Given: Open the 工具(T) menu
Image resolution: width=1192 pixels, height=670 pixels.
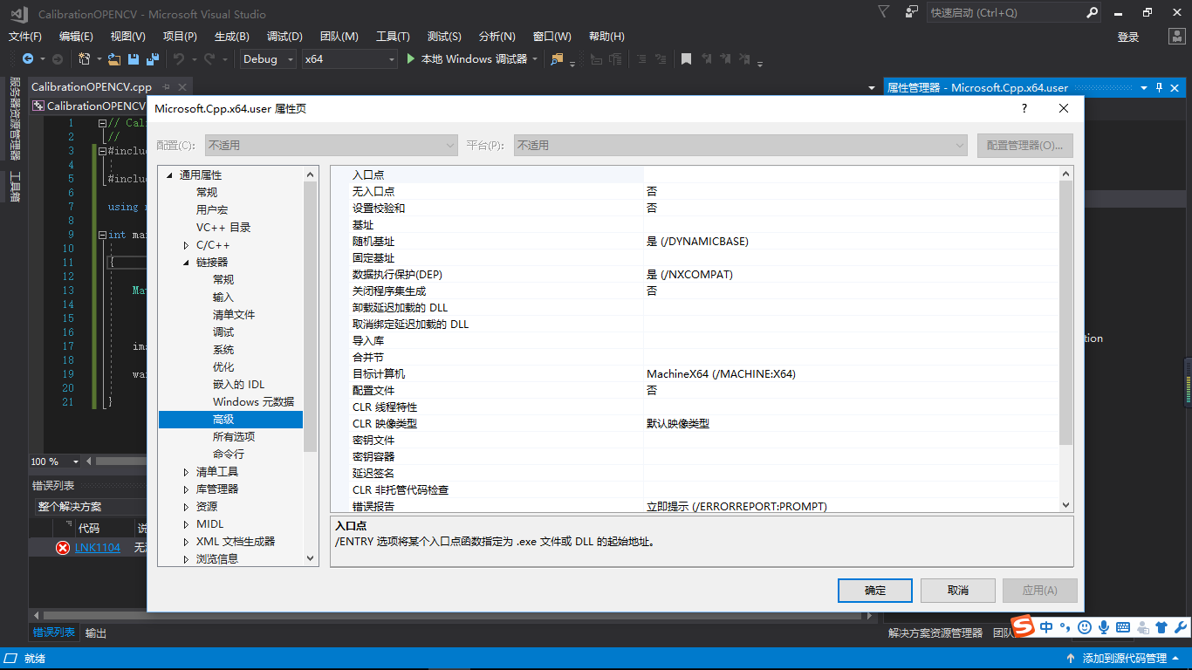Looking at the screenshot, I should [x=393, y=37].
